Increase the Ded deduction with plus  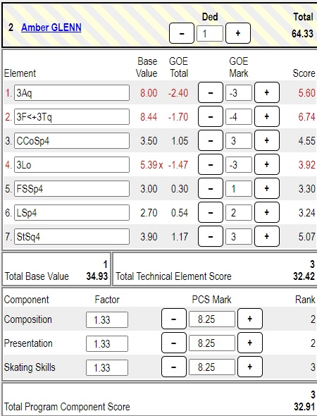pyautogui.click(x=238, y=33)
